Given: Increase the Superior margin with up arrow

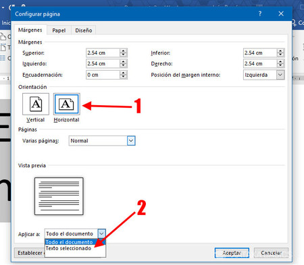Looking at the screenshot, I should (124, 51).
